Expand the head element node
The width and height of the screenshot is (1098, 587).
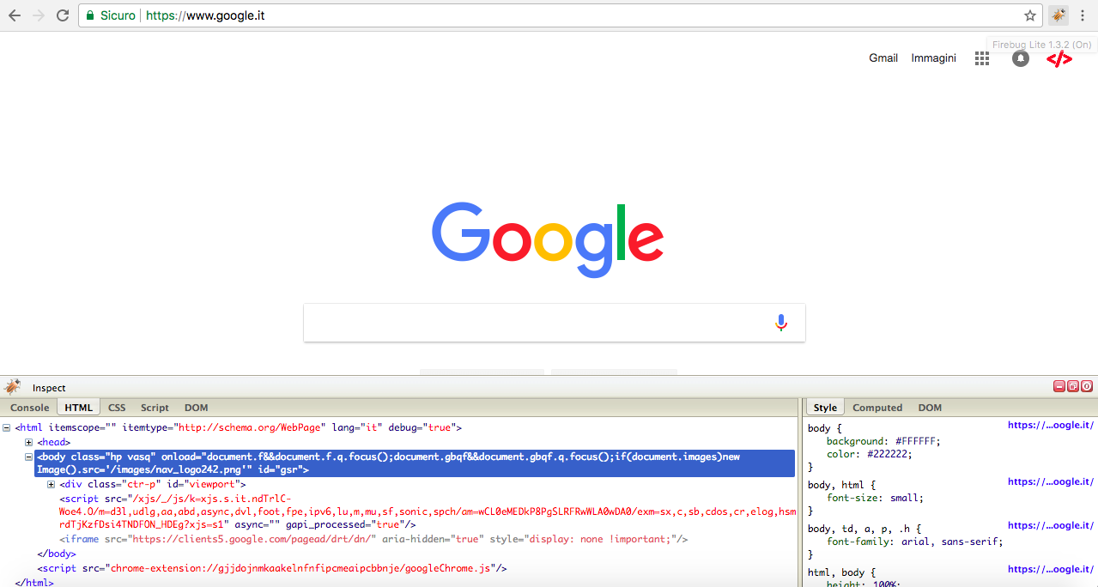(28, 441)
